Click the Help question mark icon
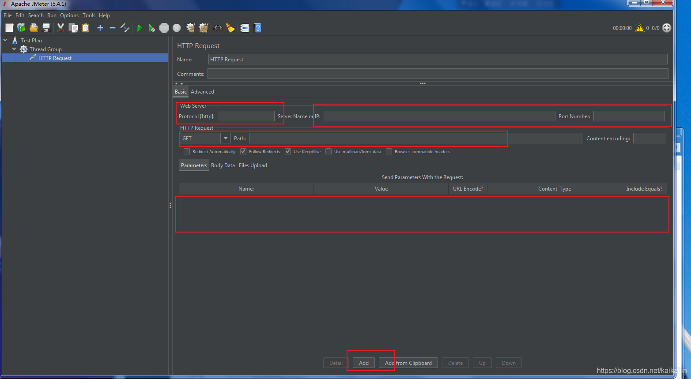 tap(258, 28)
